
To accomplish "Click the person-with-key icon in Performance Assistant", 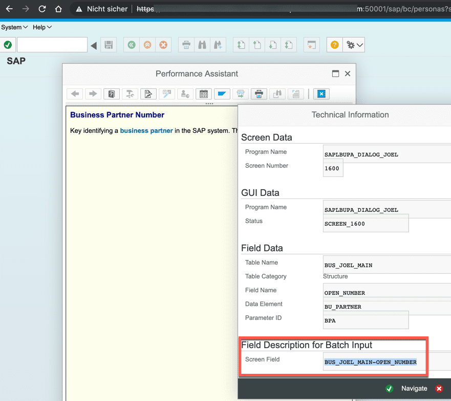I will (185, 94).
